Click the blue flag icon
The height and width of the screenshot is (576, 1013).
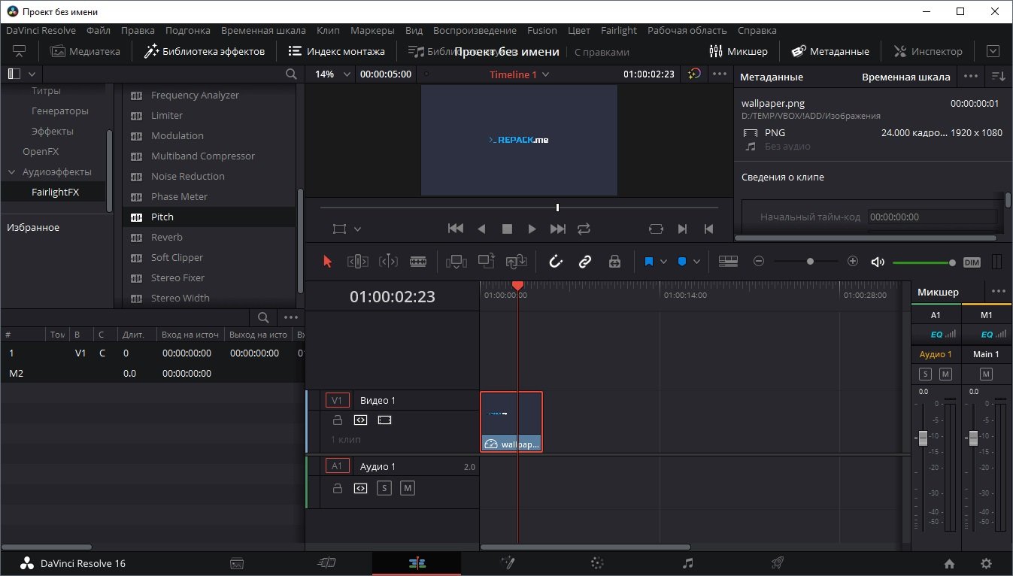point(649,262)
